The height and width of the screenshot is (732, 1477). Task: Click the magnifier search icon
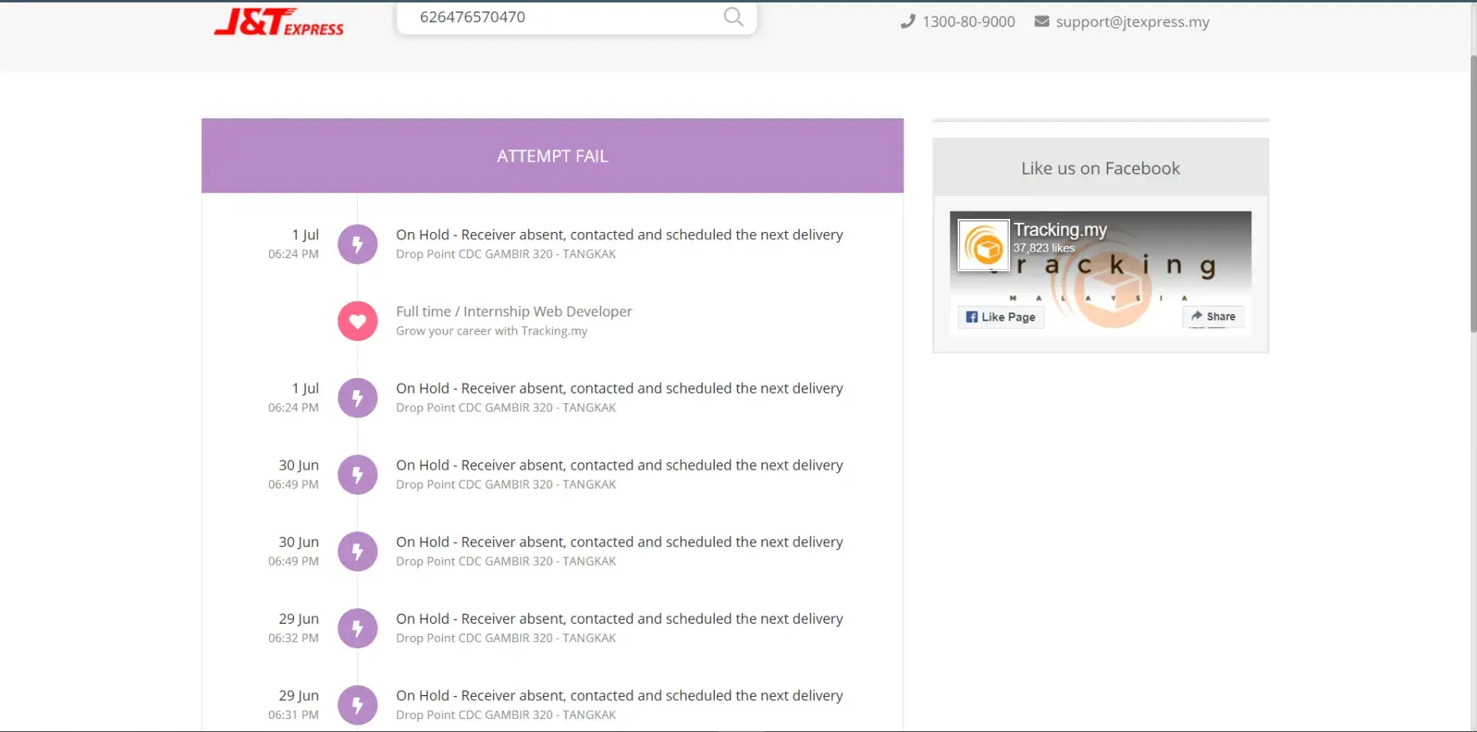(x=733, y=17)
